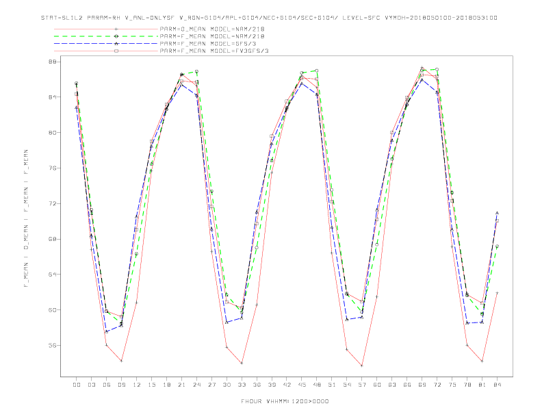Screen dimensions: 542x419
Task: Click the GFS/3 triangle data point at hour 84
Action: tap(497, 213)
